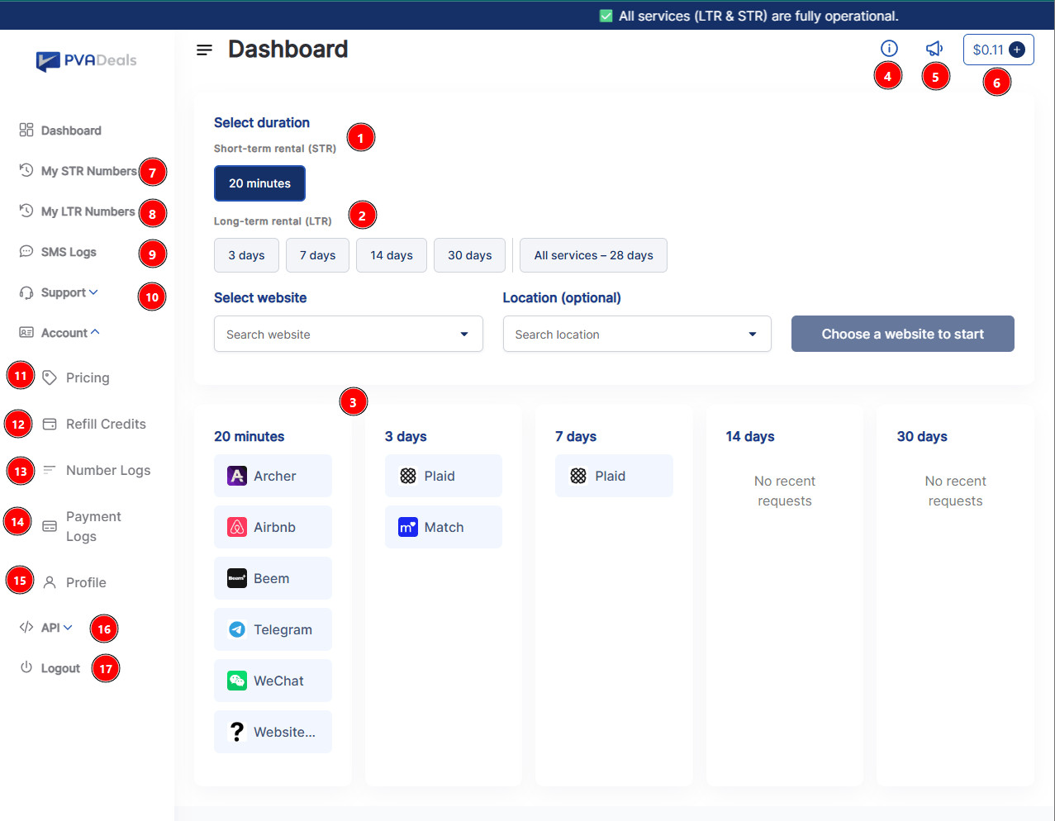This screenshot has height=821, width=1055.
Task: Open announcements via the megaphone icon
Action: pyautogui.click(x=934, y=49)
